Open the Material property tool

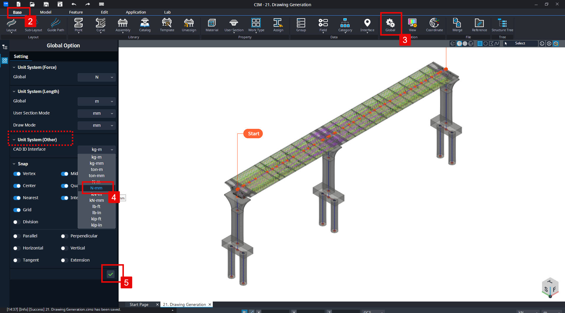point(212,25)
